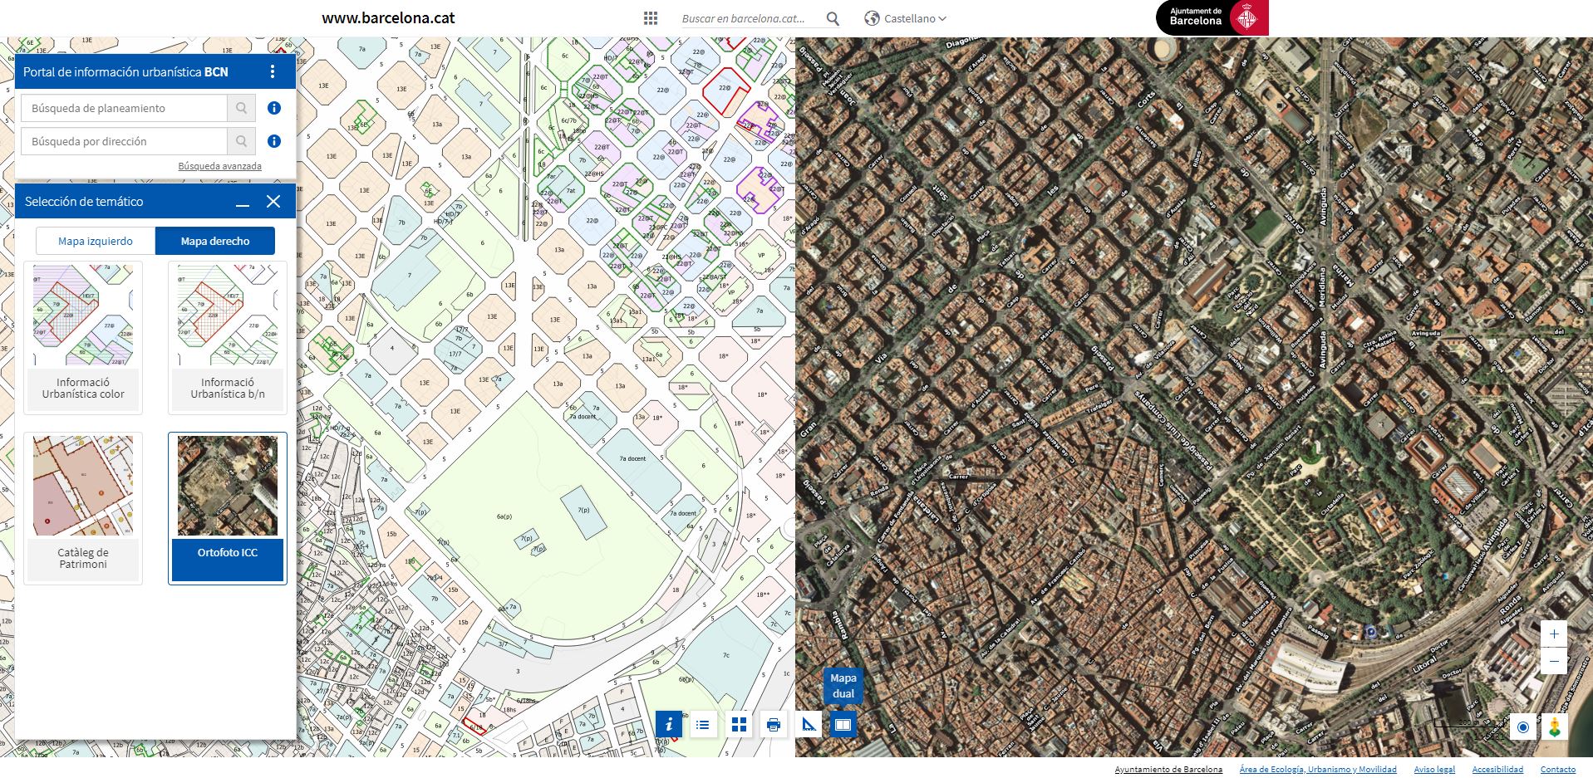
Task: Open the Castellano language dropdown
Action: [x=907, y=18]
